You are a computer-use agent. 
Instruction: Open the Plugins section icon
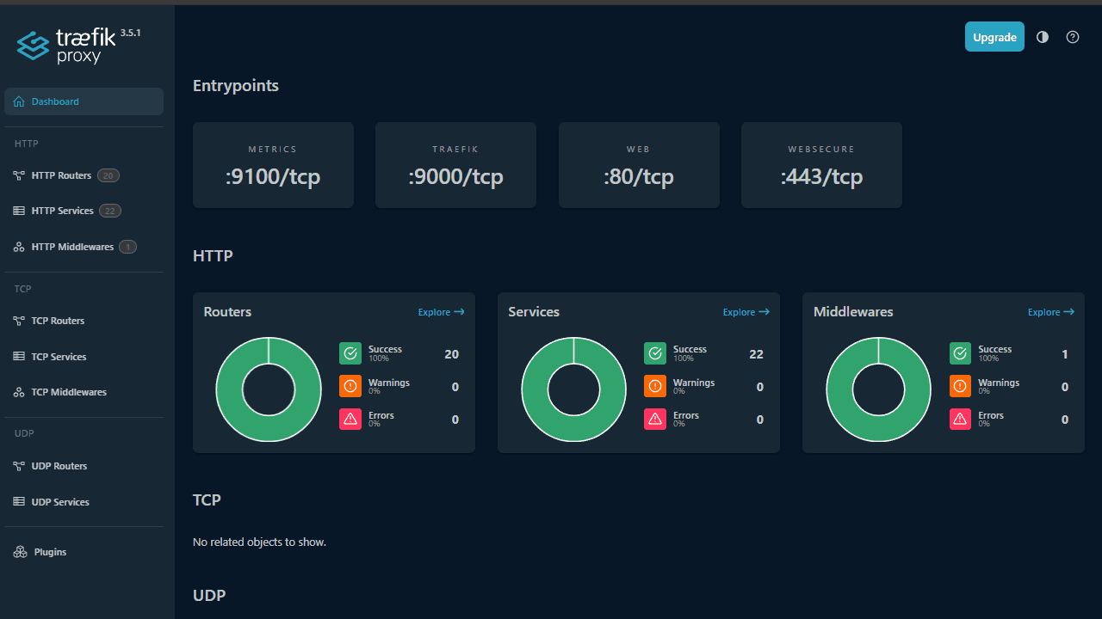[18, 551]
